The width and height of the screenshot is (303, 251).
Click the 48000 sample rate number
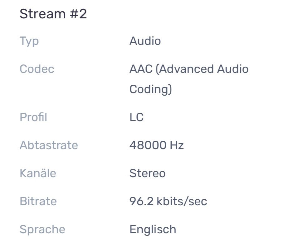click(147, 145)
